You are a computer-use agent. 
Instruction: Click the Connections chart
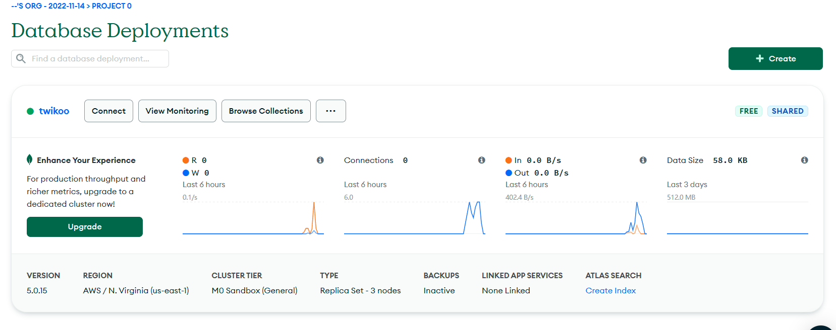[x=415, y=218]
